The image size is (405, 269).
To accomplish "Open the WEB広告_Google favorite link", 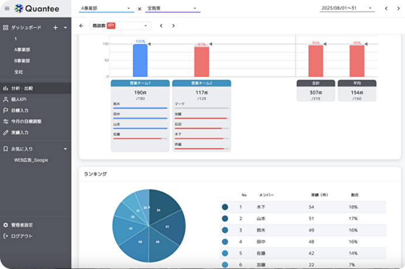I will tap(31, 160).
